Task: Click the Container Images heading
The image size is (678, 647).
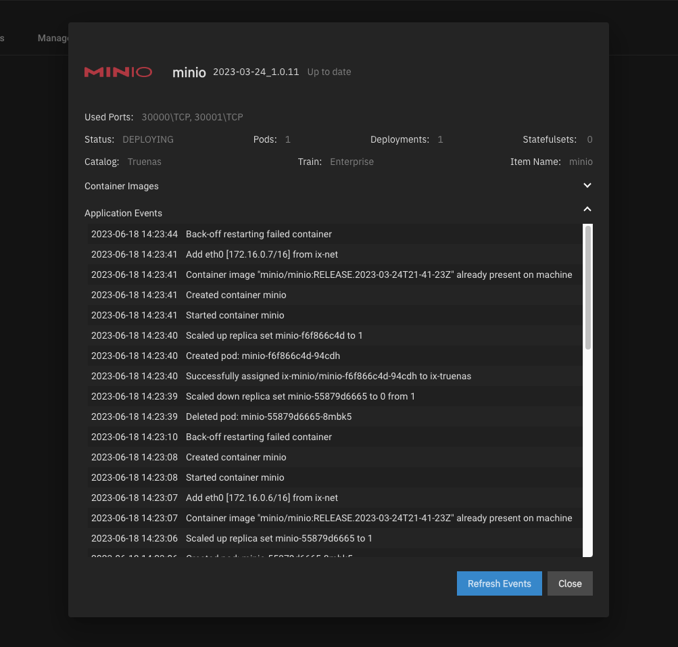Action: (122, 186)
